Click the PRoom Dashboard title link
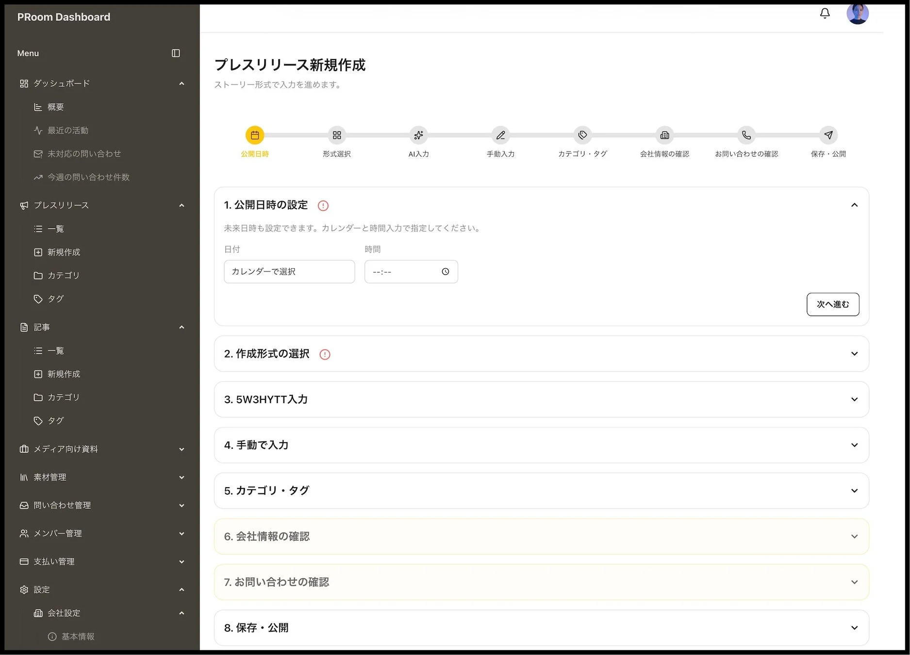 coord(64,17)
